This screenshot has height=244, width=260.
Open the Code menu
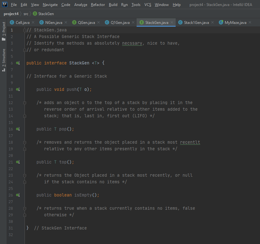click(66, 5)
